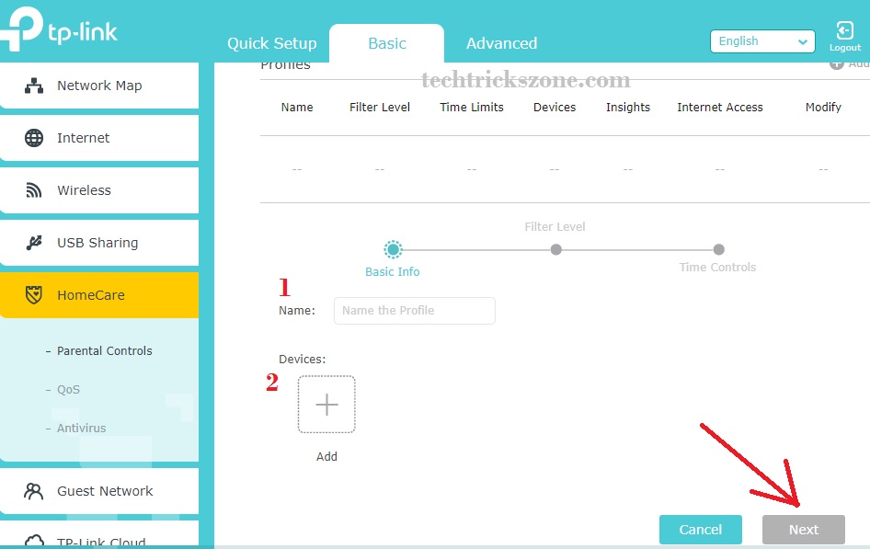This screenshot has height=549, width=870.
Task: Select the Filter Level step dot
Action: 555,249
